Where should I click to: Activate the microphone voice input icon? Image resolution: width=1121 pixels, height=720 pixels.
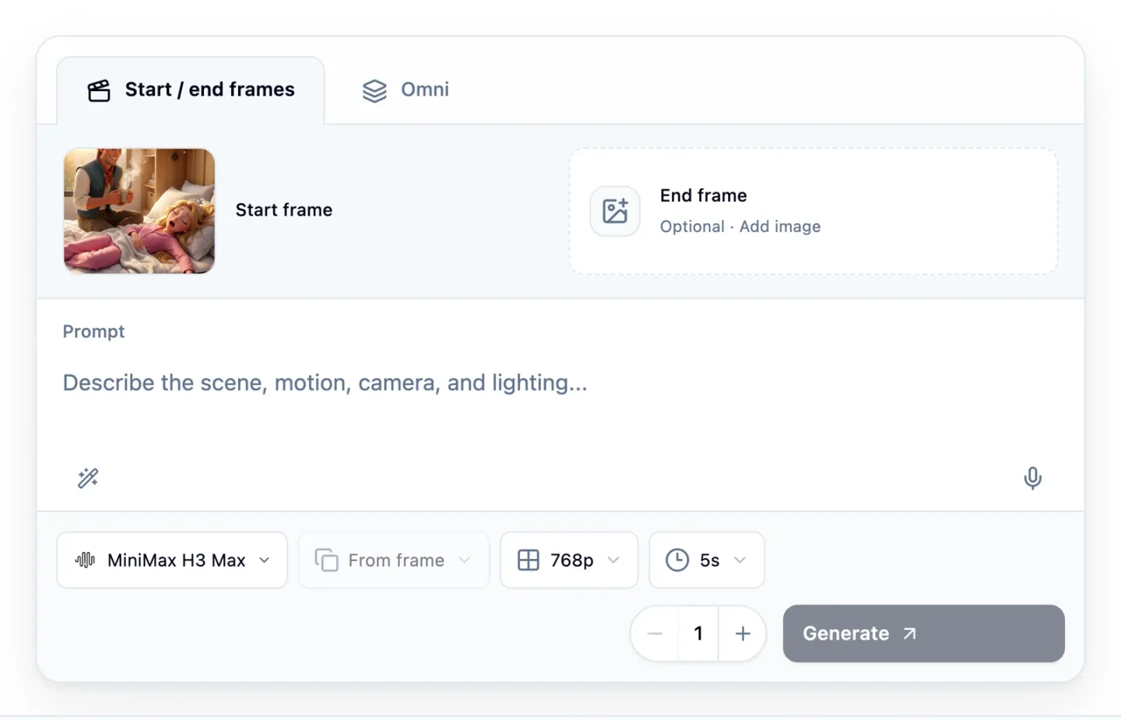1033,478
